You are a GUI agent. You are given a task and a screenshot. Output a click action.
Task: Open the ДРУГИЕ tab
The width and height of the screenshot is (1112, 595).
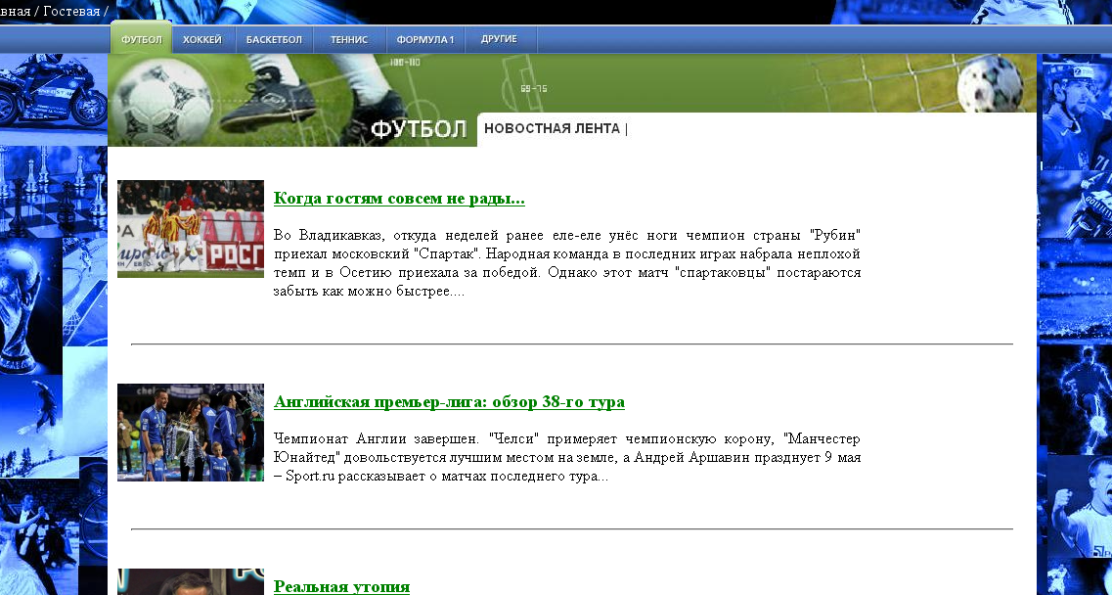[499, 40]
